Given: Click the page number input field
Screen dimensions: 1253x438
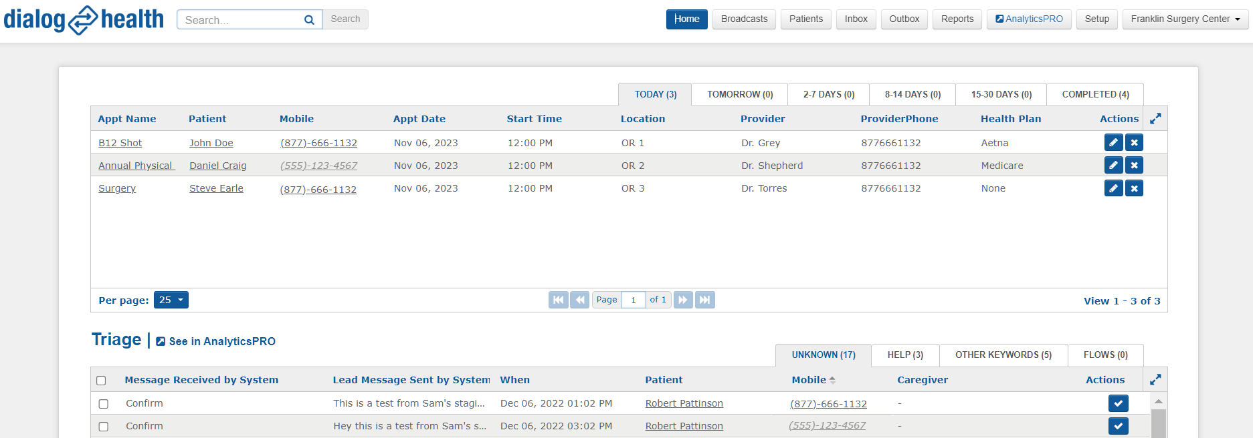Looking at the screenshot, I should tap(633, 300).
